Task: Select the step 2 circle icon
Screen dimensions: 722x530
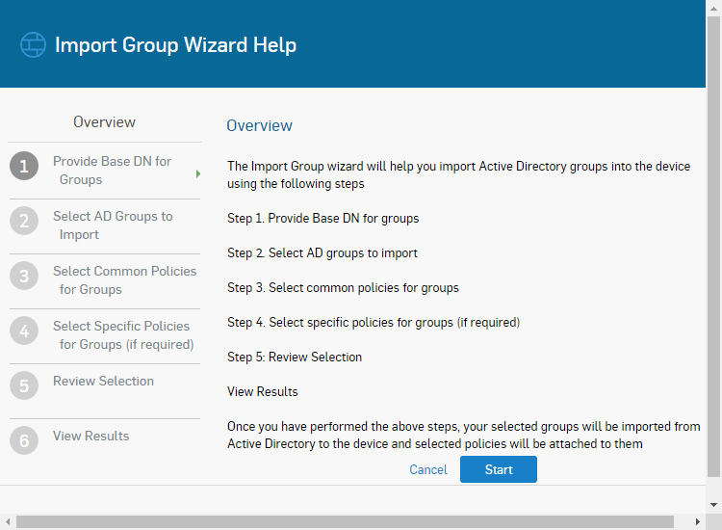Action: 24,221
